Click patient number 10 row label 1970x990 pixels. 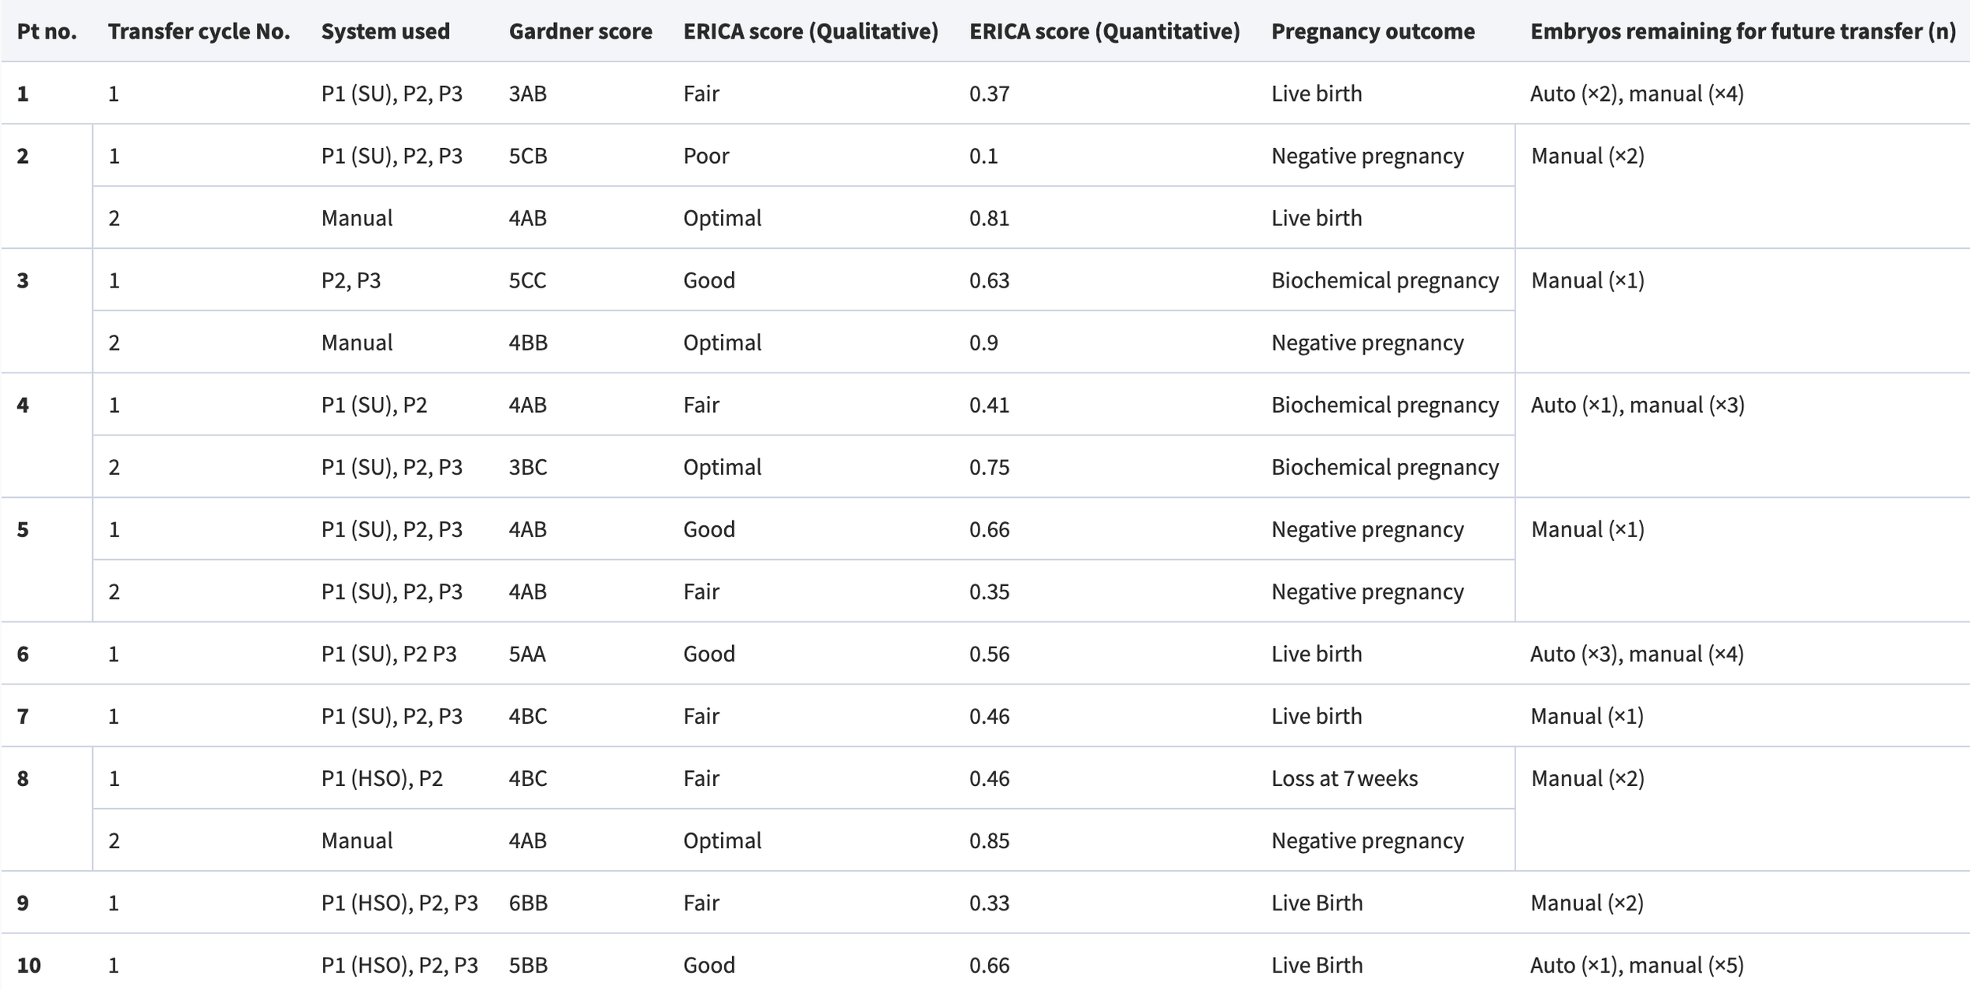pos(29,965)
